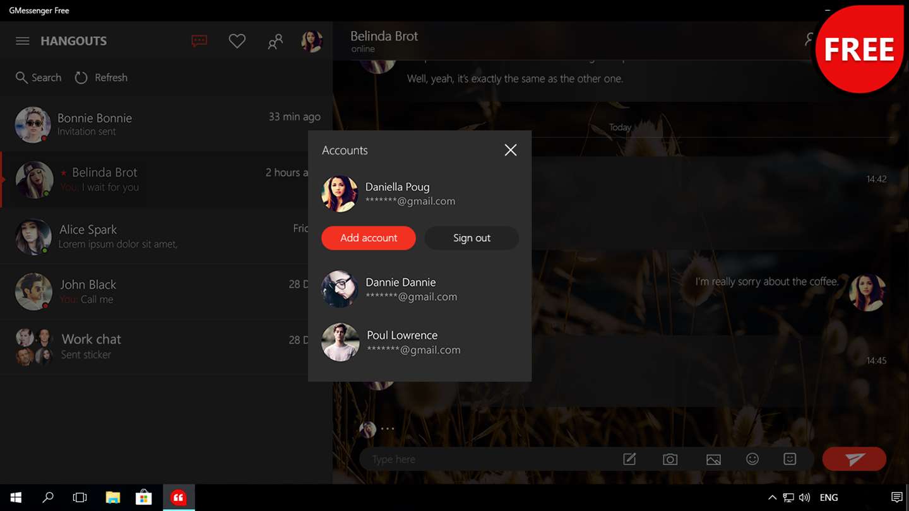Click the edit note icon in message bar

point(629,459)
